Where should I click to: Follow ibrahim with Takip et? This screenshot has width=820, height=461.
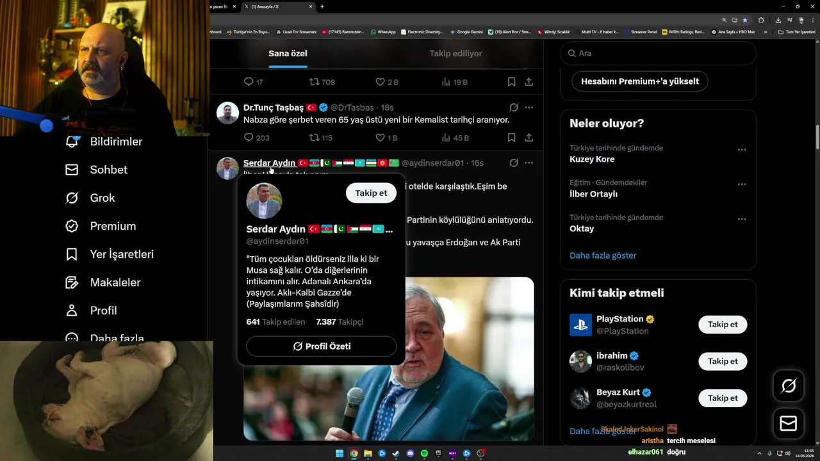[723, 361]
